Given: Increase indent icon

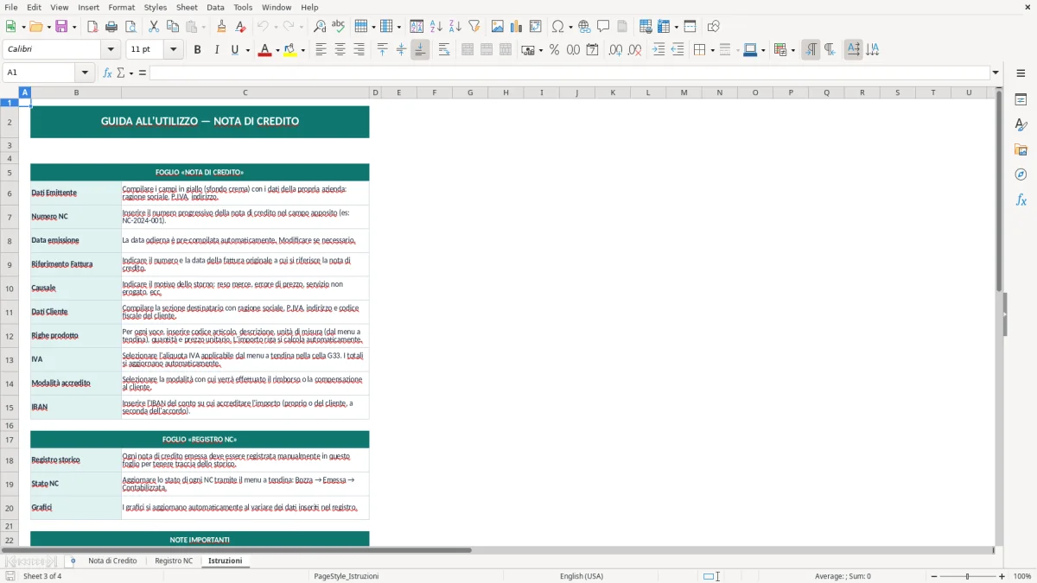Looking at the screenshot, I should [658, 50].
